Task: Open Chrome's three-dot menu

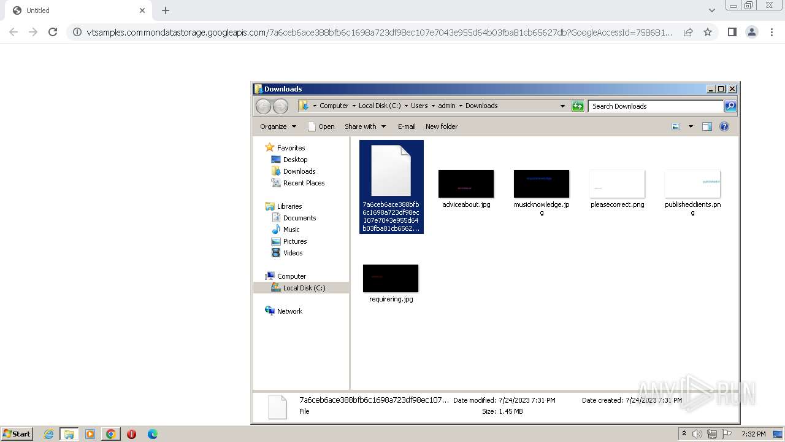Action: [772, 32]
